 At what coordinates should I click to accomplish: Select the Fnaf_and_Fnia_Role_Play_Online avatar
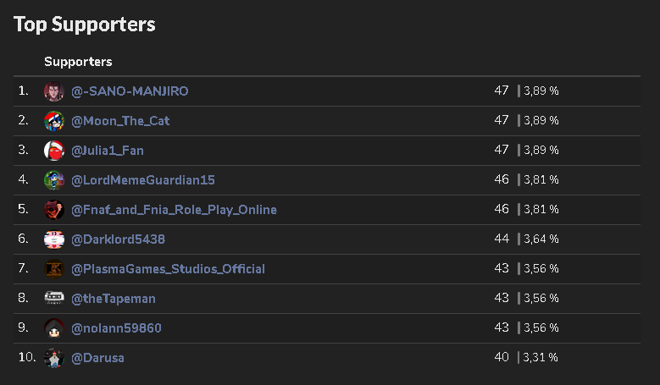[x=54, y=210]
